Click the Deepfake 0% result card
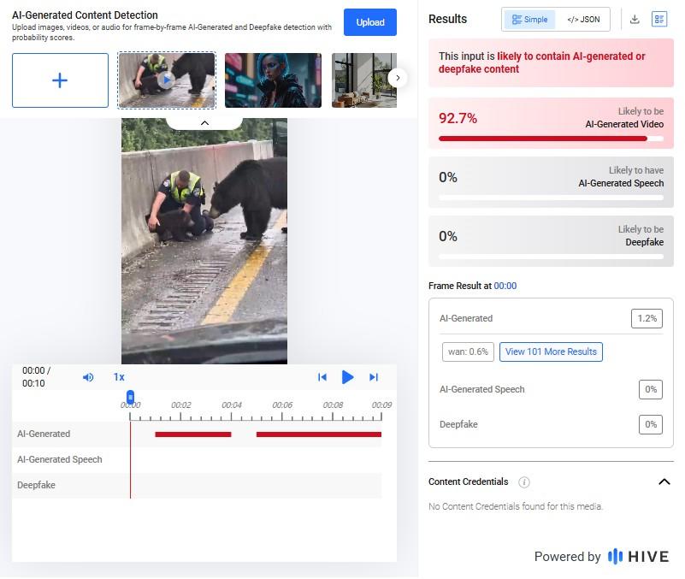 (551, 241)
